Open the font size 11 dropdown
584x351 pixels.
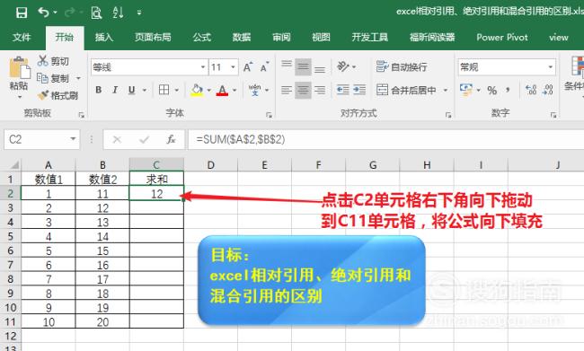tap(234, 67)
